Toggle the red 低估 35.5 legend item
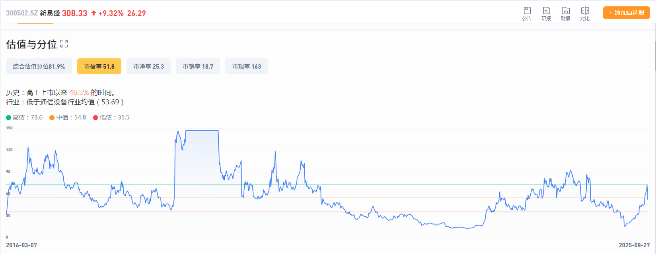The width and height of the screenshot is (656, 254). coord(111,117)
